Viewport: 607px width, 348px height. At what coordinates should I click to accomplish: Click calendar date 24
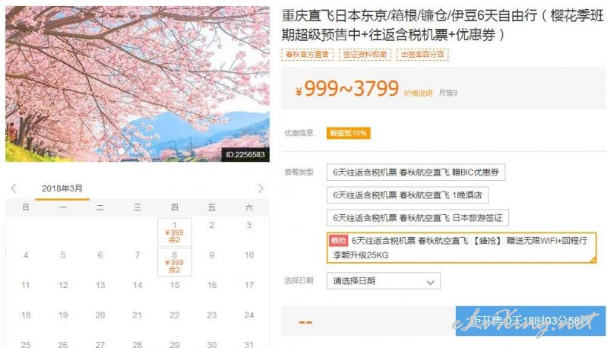(249, 315)
